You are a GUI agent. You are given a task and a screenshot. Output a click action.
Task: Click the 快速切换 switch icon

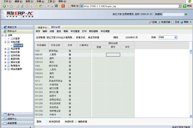pos(159,22)
